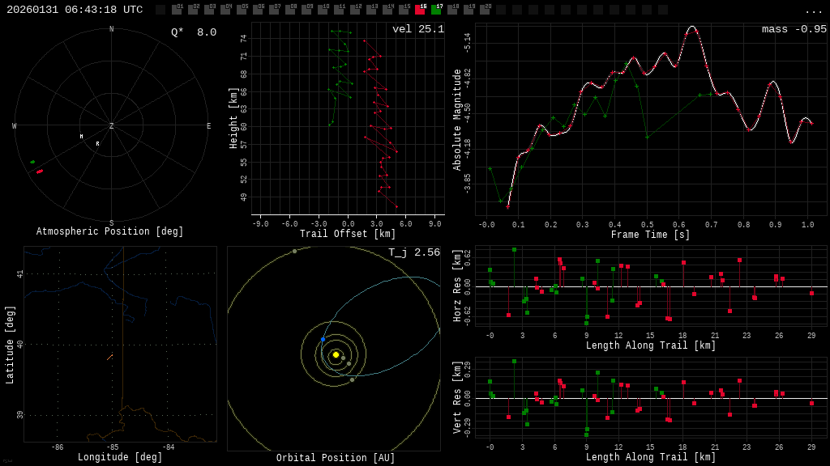Click the planet dot at top of outer orbit
This screenshot has height=466, width=830.
tap(295, 252)
